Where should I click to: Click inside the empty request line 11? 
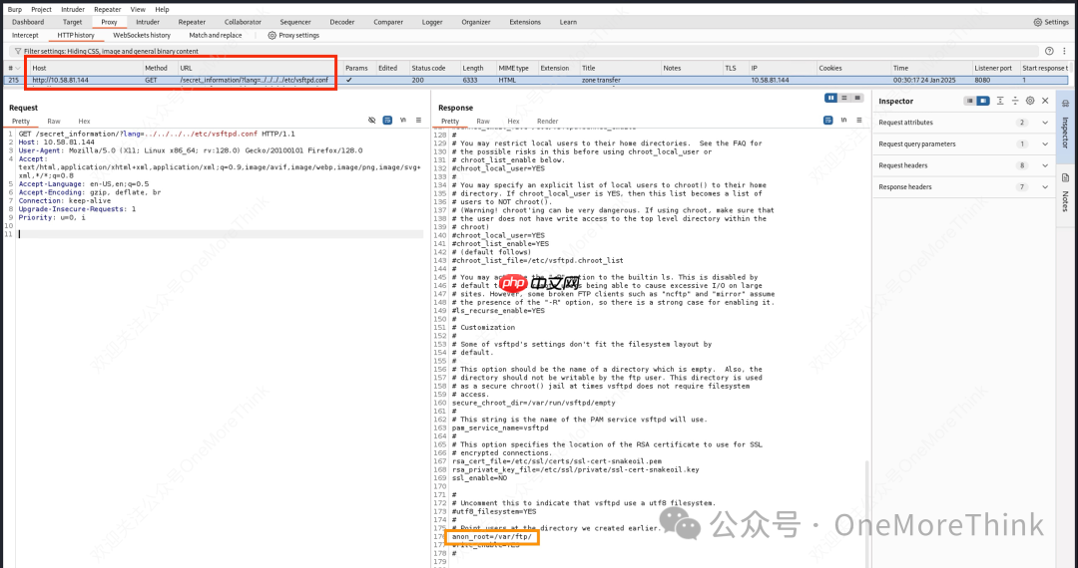click(x=220, y=234)
